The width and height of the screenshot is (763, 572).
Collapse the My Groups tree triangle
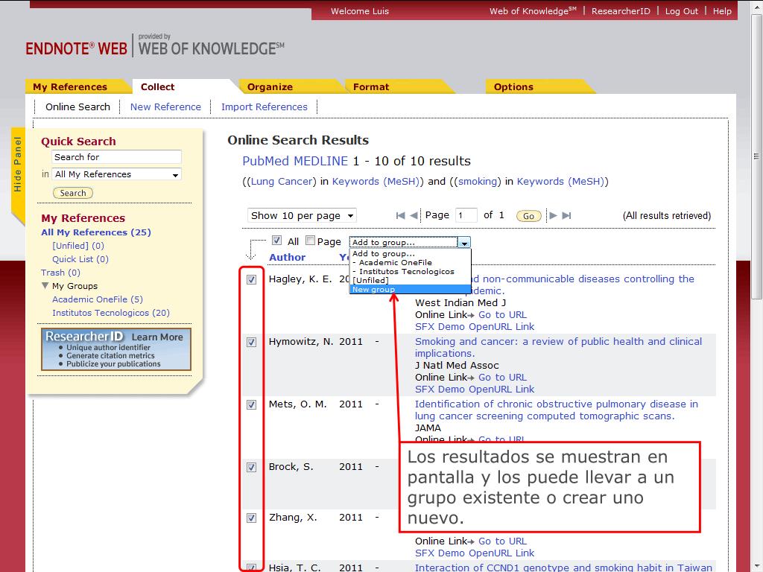pyautogui.click(x=45, y=285)
